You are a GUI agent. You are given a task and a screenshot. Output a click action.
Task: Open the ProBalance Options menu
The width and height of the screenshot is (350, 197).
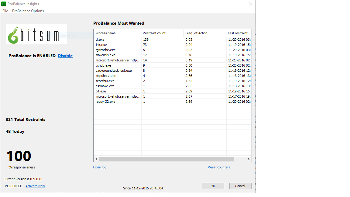click(x=28, y=11)
